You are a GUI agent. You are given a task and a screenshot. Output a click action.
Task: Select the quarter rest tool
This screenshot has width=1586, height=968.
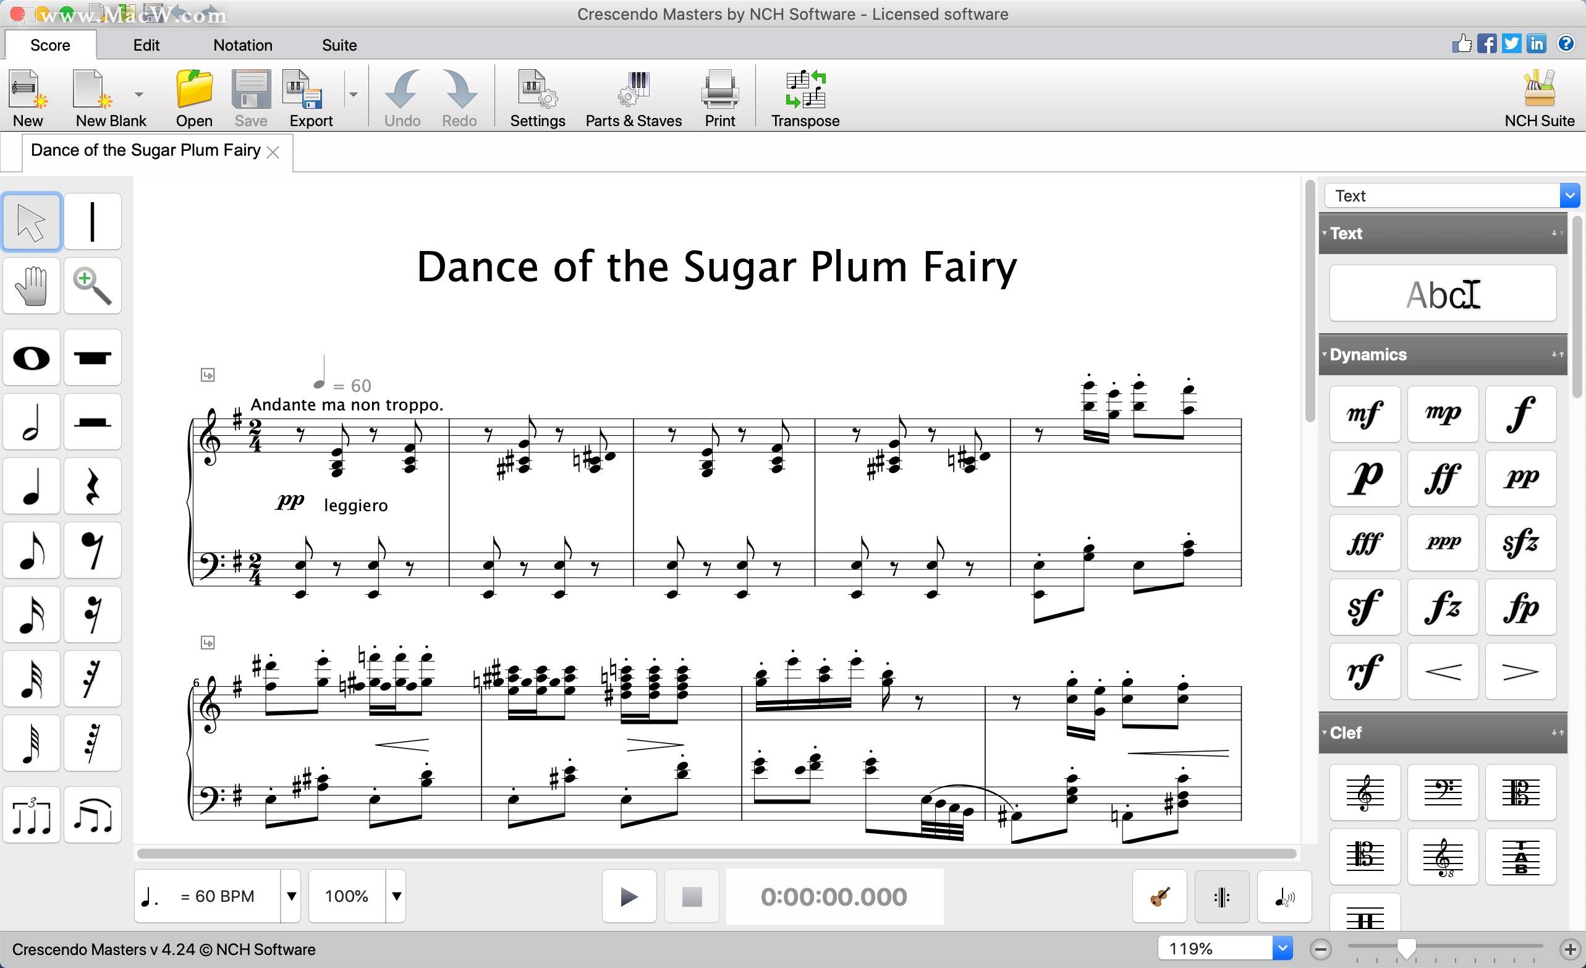click(x=93, y=486)
